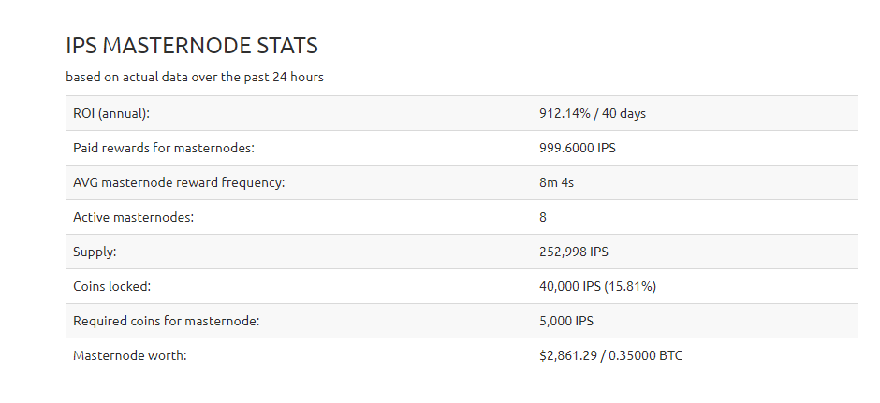Select the Coins locked label
880x403 pixels.
click(112, 286)
